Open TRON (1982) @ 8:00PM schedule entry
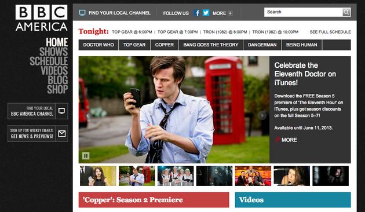Viewport: 365px width, 212px height. 225,32
